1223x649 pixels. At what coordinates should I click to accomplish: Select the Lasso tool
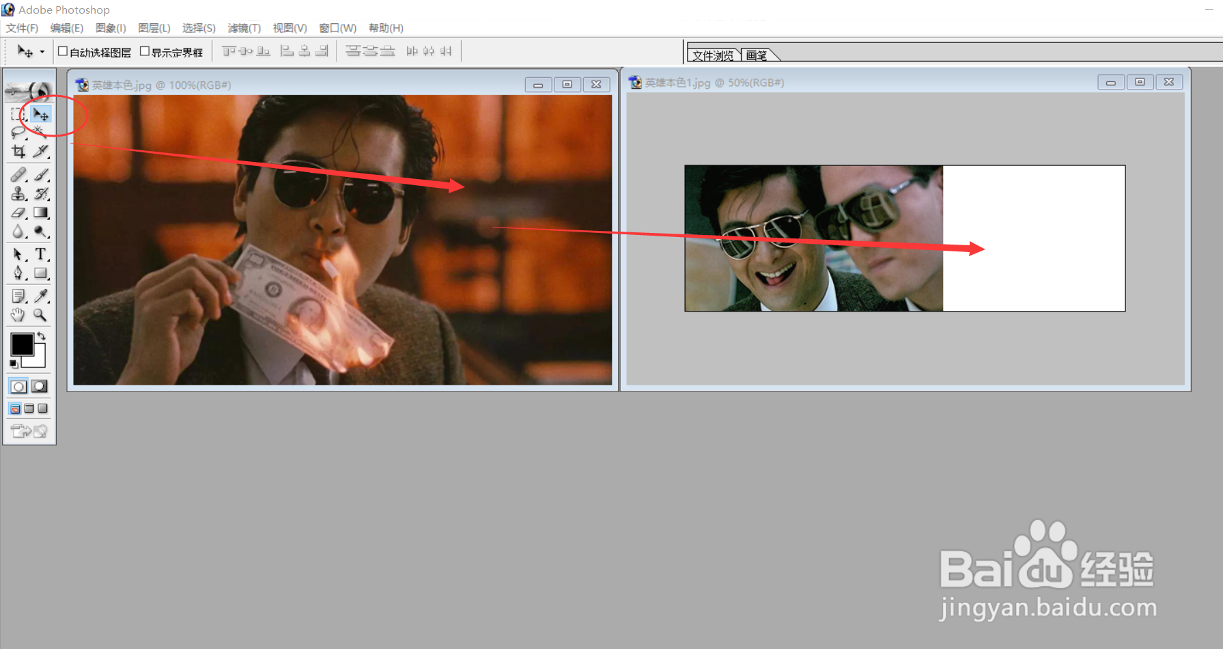coord(18,132)
